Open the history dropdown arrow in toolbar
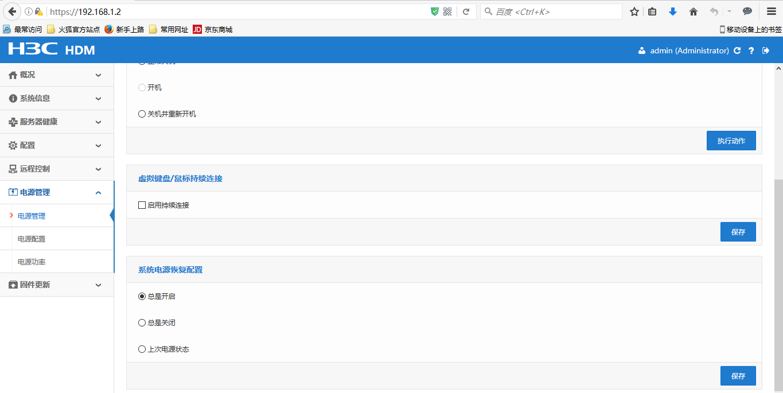 729,11
